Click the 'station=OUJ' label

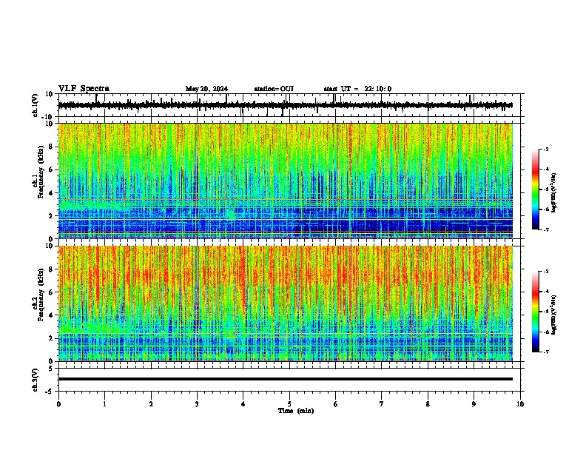point(274,89)
